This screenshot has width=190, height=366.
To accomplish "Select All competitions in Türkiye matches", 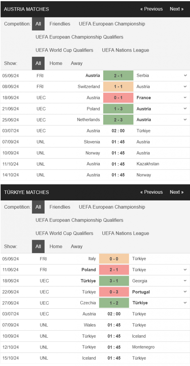I will click(38, 207).
